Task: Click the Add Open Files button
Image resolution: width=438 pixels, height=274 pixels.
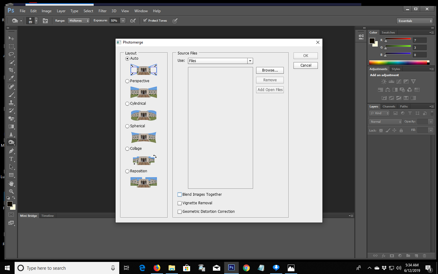Action: (x=269, y=90)
